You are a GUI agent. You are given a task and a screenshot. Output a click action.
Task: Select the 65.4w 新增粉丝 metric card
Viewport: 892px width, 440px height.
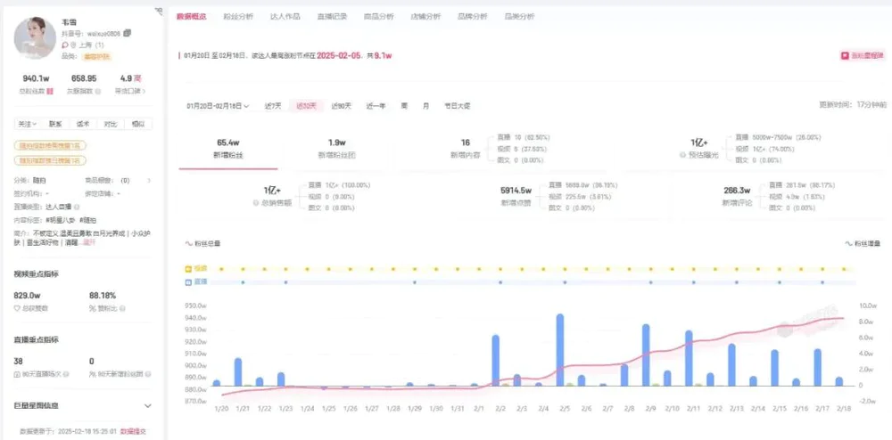pyautogui.click(x=228, y=149)
